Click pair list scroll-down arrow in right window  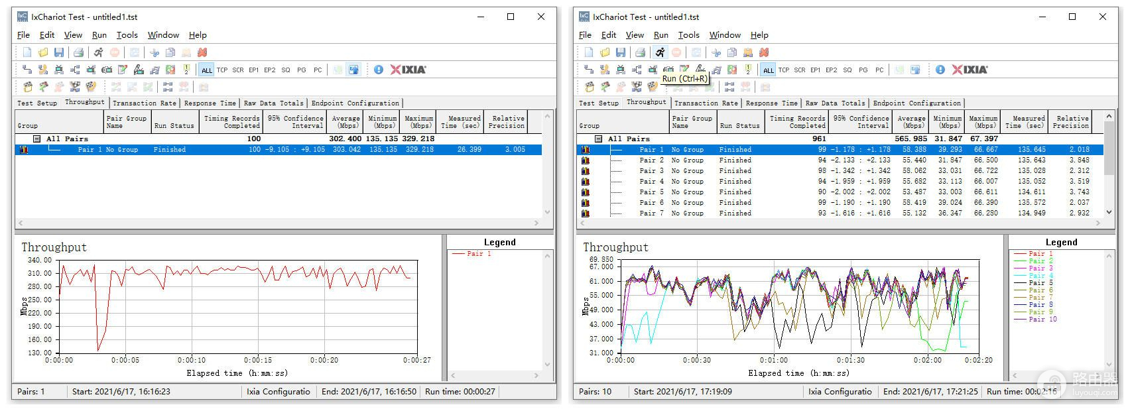(x=1109, y=212)
